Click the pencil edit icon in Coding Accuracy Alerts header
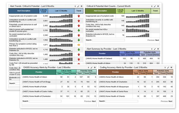 tap(168, 68)
